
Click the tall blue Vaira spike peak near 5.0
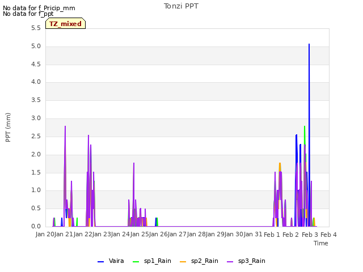point(309,44)
